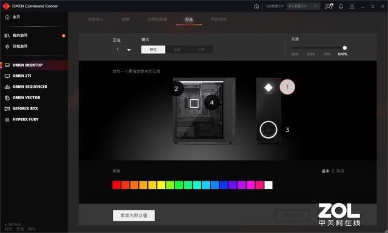Click the diamond logo on the case front

(269, 88)
